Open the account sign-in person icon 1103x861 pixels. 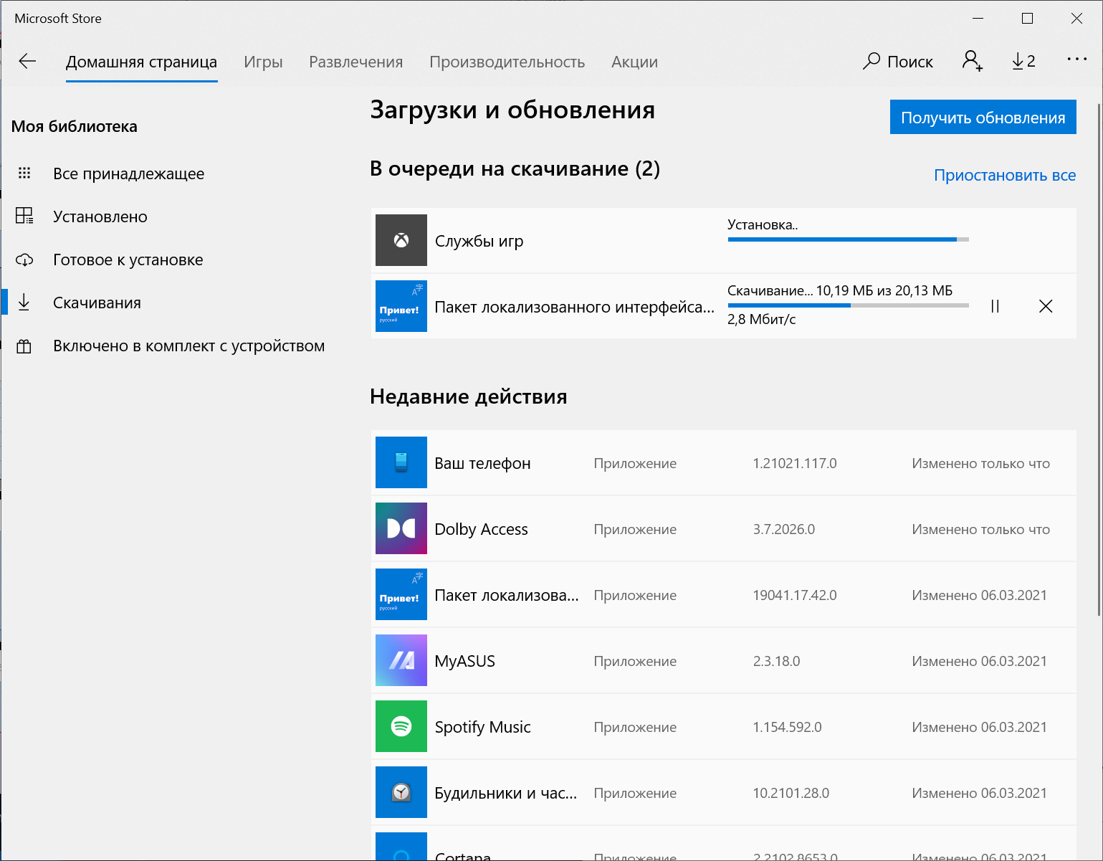point(972,61)
